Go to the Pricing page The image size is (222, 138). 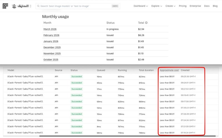click(183, 6)
